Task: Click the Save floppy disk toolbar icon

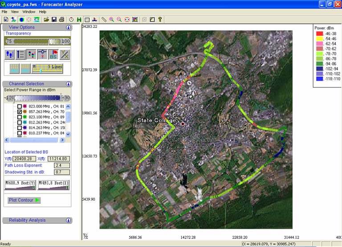Action: (x=54, y=20)
